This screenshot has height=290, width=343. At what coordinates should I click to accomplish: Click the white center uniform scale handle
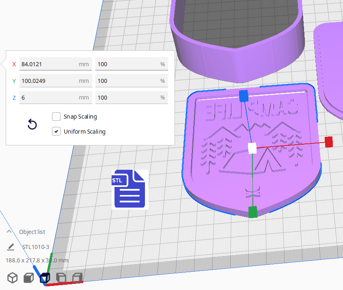click(252, 148)
